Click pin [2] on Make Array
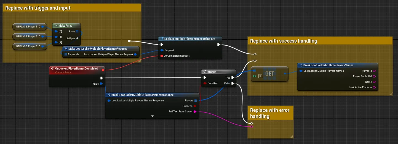 coord(56,42)
